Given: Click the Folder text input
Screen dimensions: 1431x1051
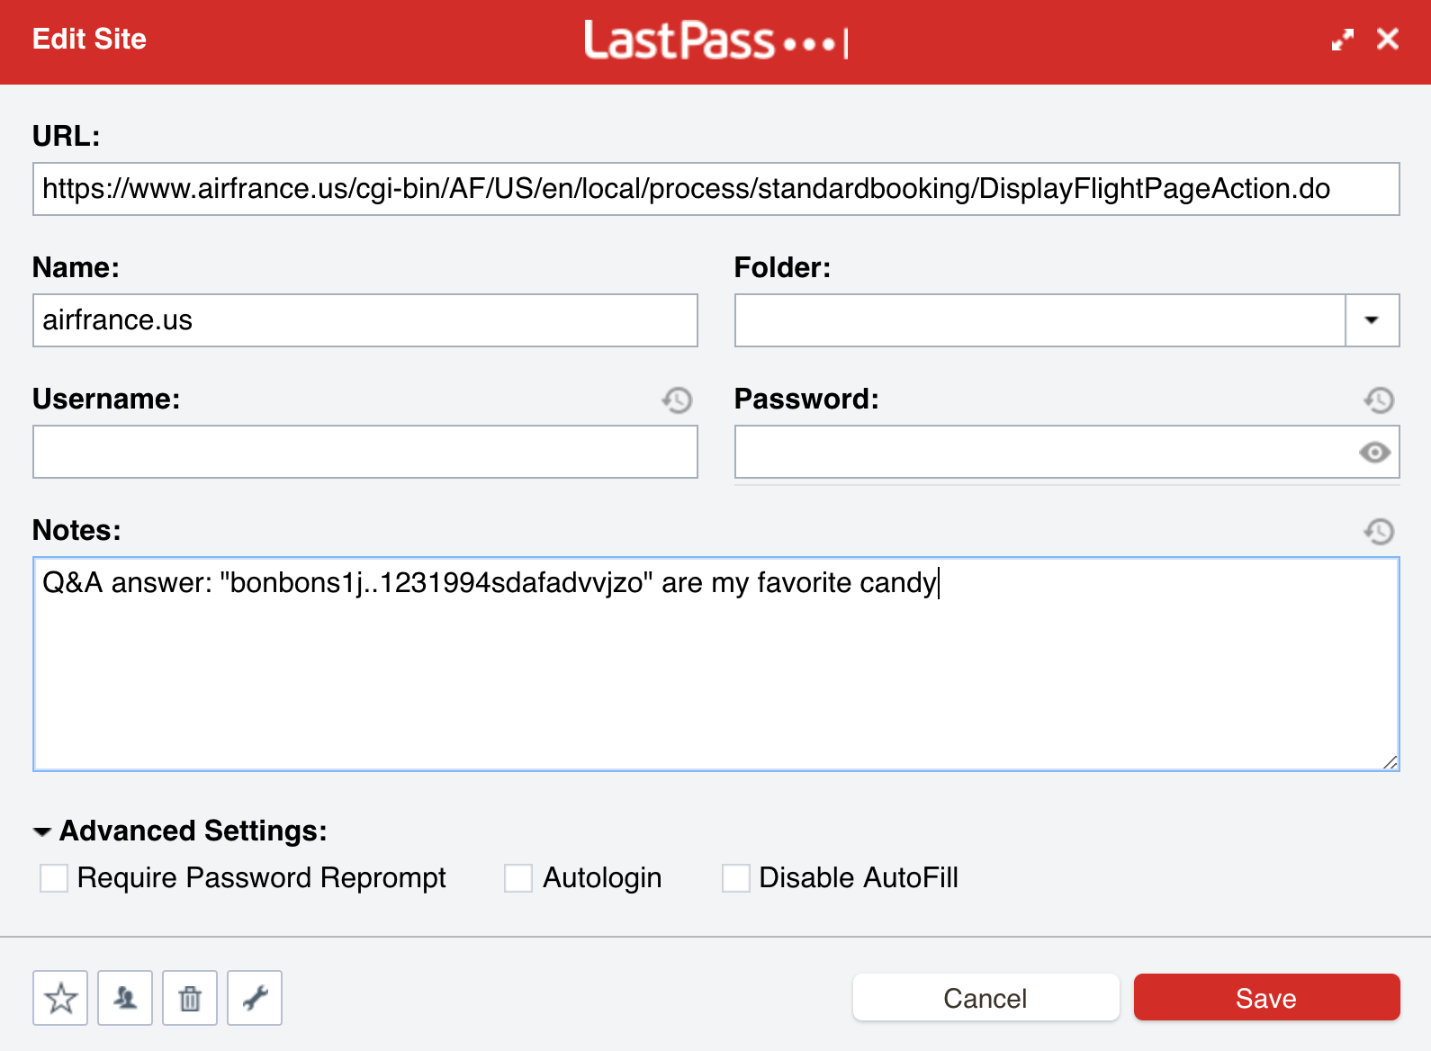Looking at the screenshot, I should coord(1039,320).
